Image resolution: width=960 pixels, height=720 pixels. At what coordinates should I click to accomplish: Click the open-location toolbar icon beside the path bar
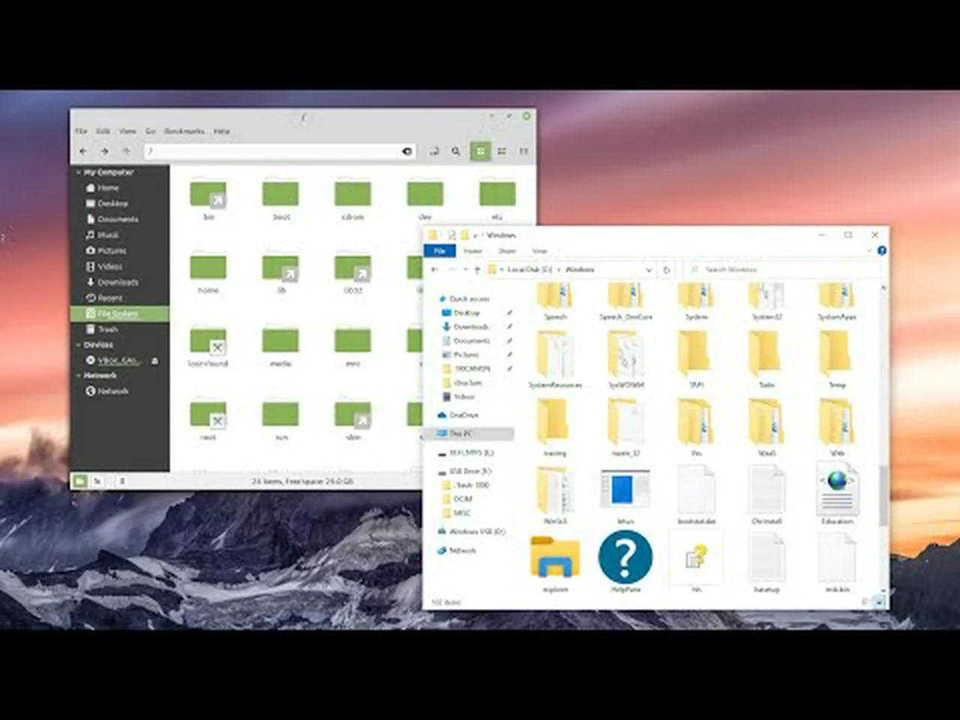pyautogui.click(x=434, y=151)
